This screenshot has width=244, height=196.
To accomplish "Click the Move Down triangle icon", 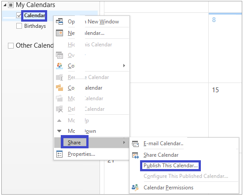I will (59, 131).
